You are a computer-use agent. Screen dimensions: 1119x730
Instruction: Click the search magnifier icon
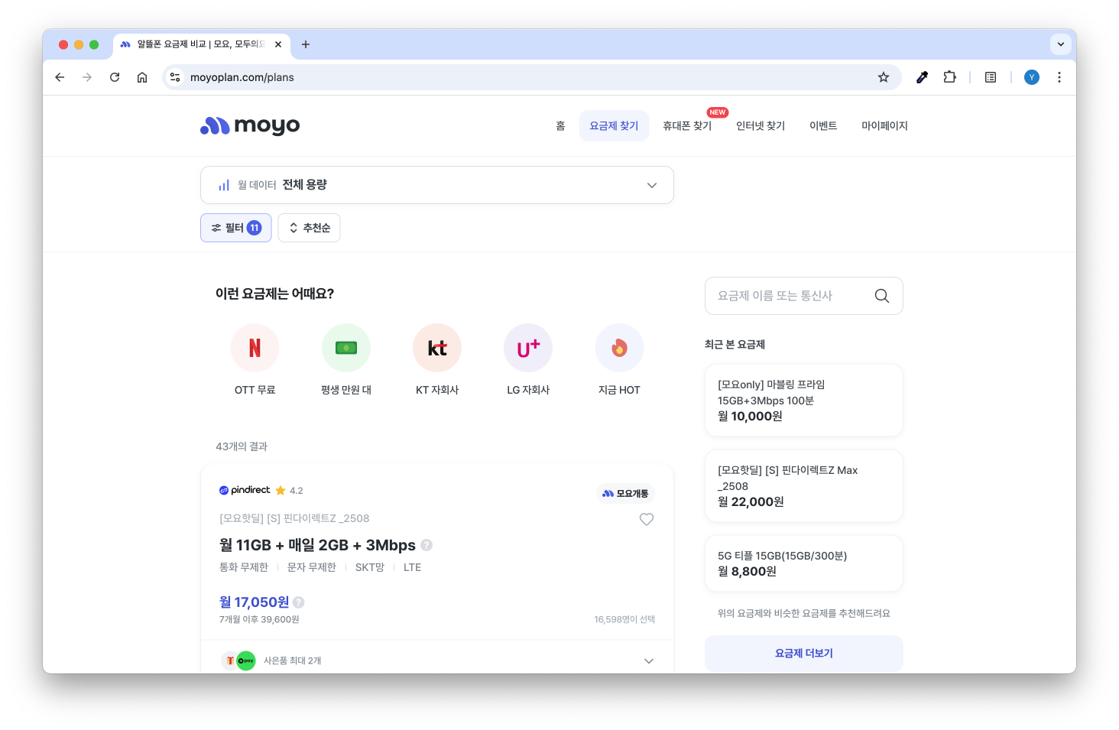[881, 296]
